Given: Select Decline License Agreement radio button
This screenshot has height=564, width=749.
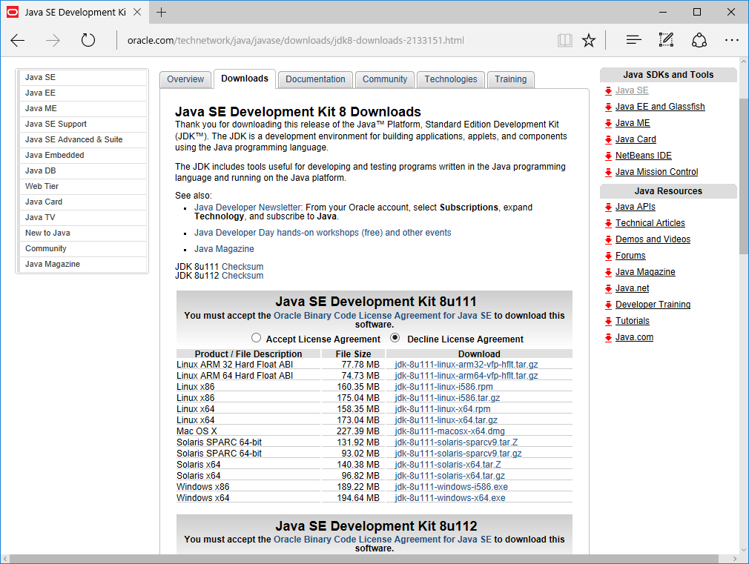Looking at the screenshot, I should coord(395,338).
